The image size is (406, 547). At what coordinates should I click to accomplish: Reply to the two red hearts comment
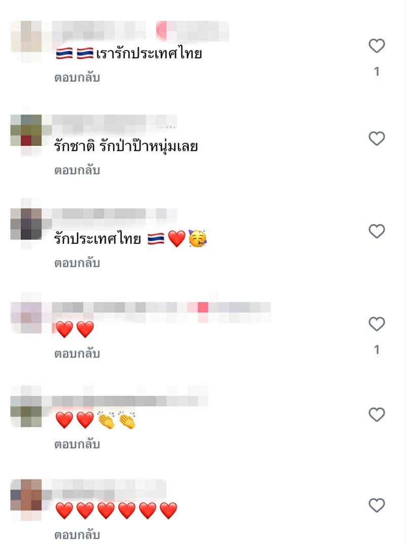77,353
